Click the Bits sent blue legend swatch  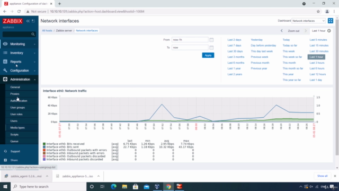click(44, 147)
